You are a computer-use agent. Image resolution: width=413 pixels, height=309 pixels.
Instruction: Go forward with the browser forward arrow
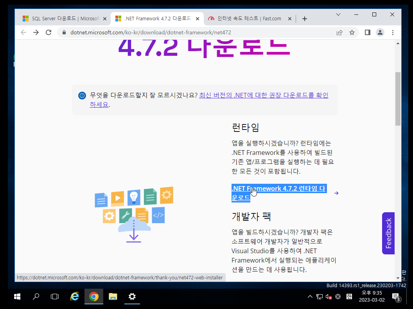tap(36, 32)
